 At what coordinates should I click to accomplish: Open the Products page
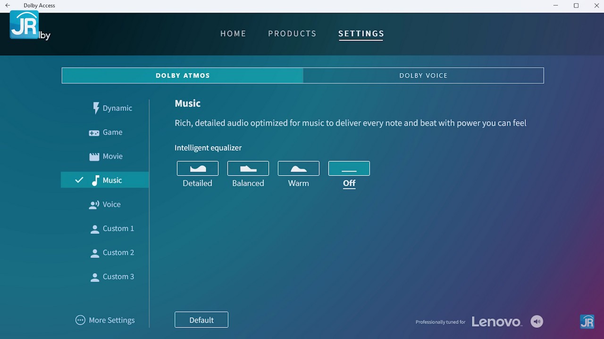292,34
